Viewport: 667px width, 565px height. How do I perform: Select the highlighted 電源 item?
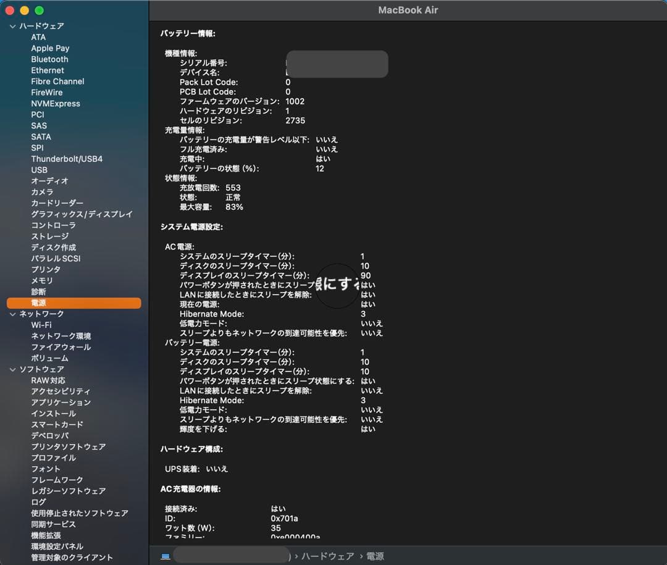coord(74,303)
